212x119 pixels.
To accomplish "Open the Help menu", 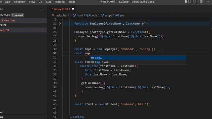I will pyautogui.click(x=72, y=2).
